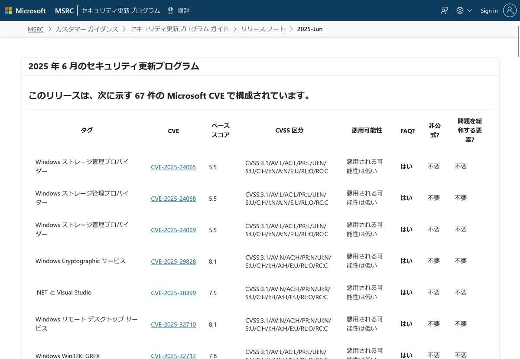The image size is (520, 359).
Task: Open CVE-2025-24069 link
Action: [x=173, y=230]
